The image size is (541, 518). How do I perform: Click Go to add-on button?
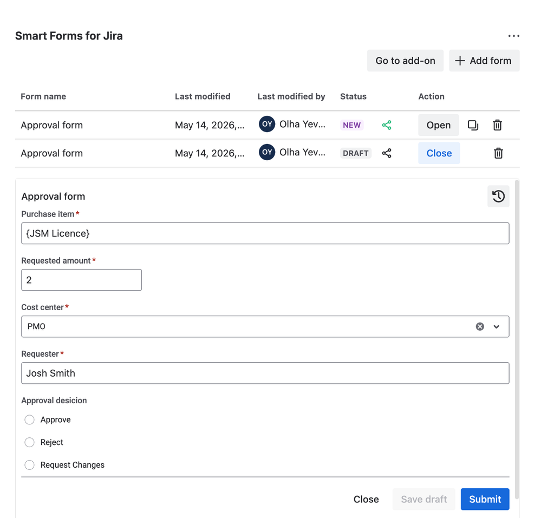click(405, 61)
